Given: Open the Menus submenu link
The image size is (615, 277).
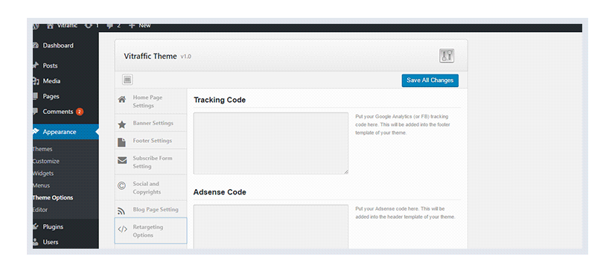Looking at the screenshot, I should click(x=41, y=185).
